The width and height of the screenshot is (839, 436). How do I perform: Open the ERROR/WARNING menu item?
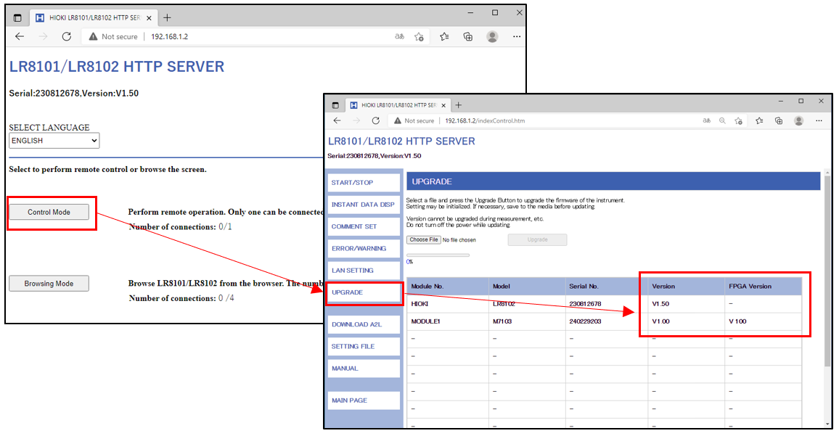pos(364,248)
